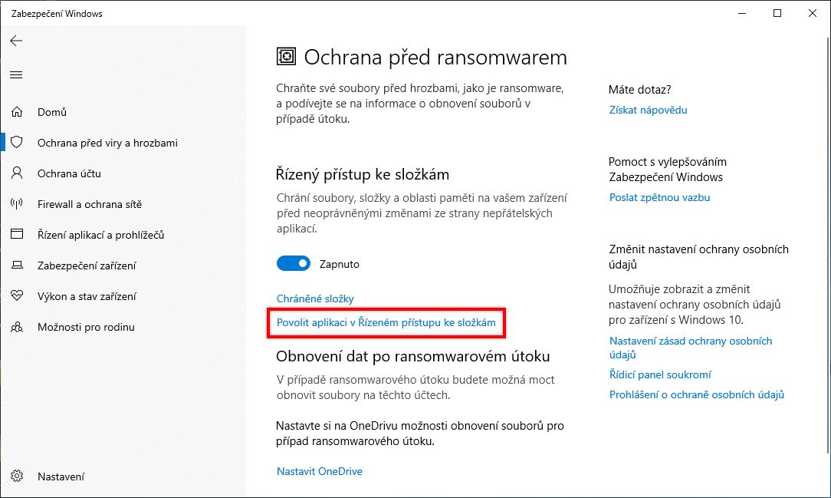Click Povolit aplikaci v Řízeném přístupu link
This screenshot has height=498, width=831.
tap(386, 322)
